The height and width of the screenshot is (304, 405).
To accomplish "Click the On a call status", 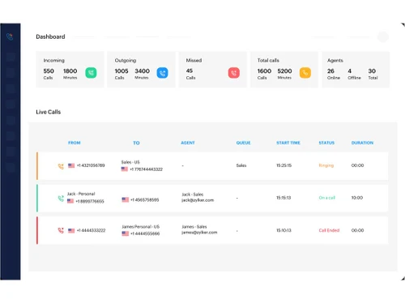I will click(x=327, y=198).
